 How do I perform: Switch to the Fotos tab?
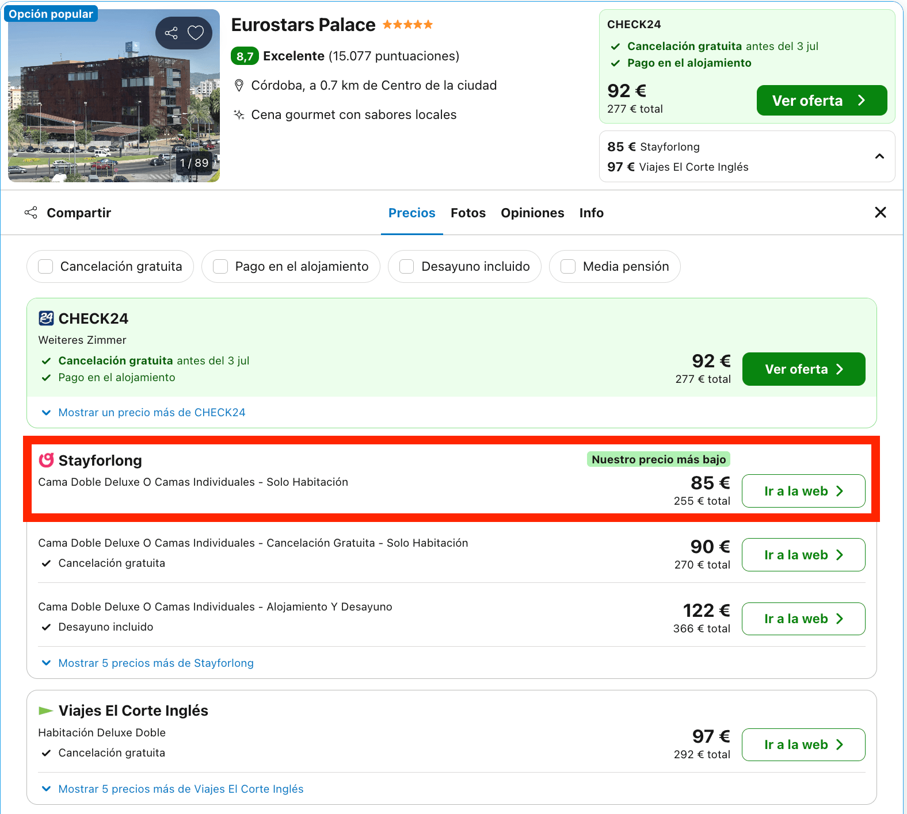[468, 213]
